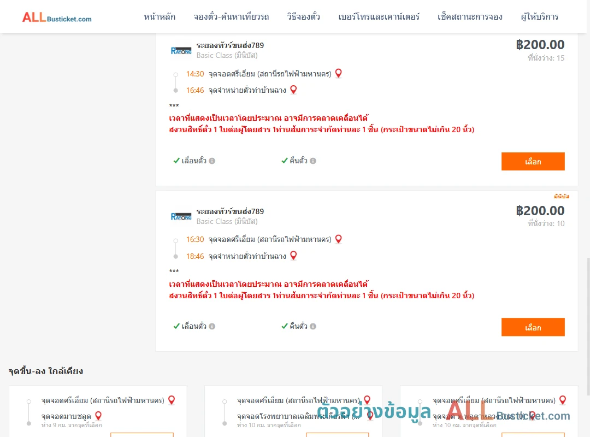Image resolution: width=590 pixels, height=437 pixels.
Task: Click the Rayong logo on the 14:30 trip
Action: click(x=181, y=51)
